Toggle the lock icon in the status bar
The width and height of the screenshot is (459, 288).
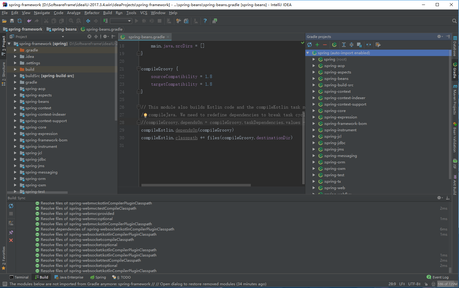[426, 284]
